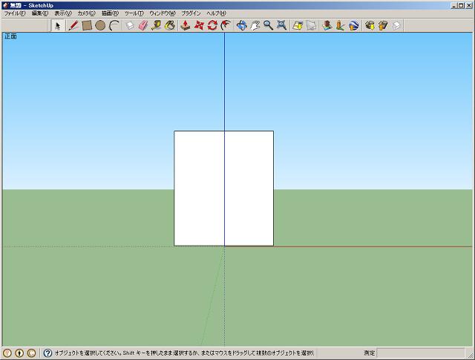
Task: Activate the Push/Pull tool
Action: tap(185, 25)
